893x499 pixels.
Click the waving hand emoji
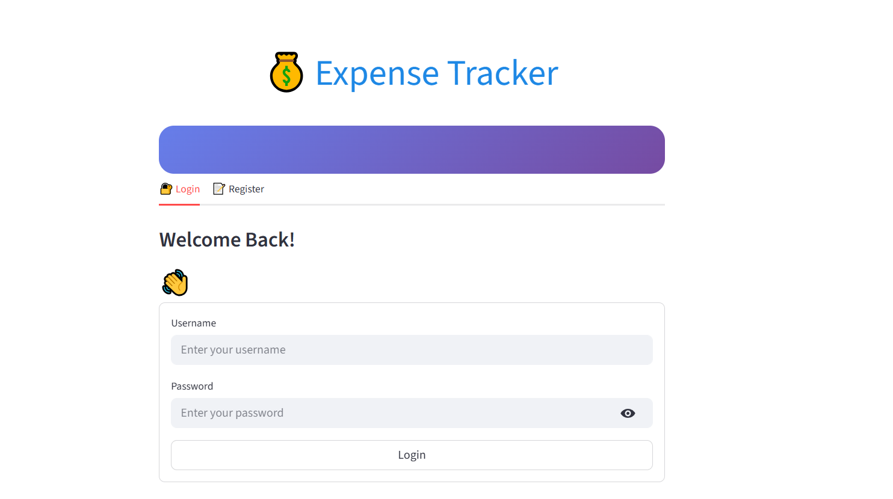tap(175, 283)
